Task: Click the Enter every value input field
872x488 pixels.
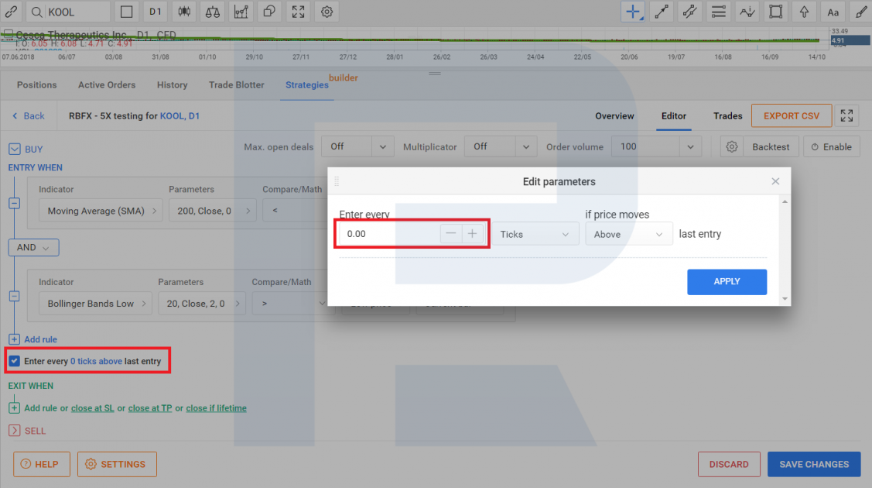Action: (388, 234)
